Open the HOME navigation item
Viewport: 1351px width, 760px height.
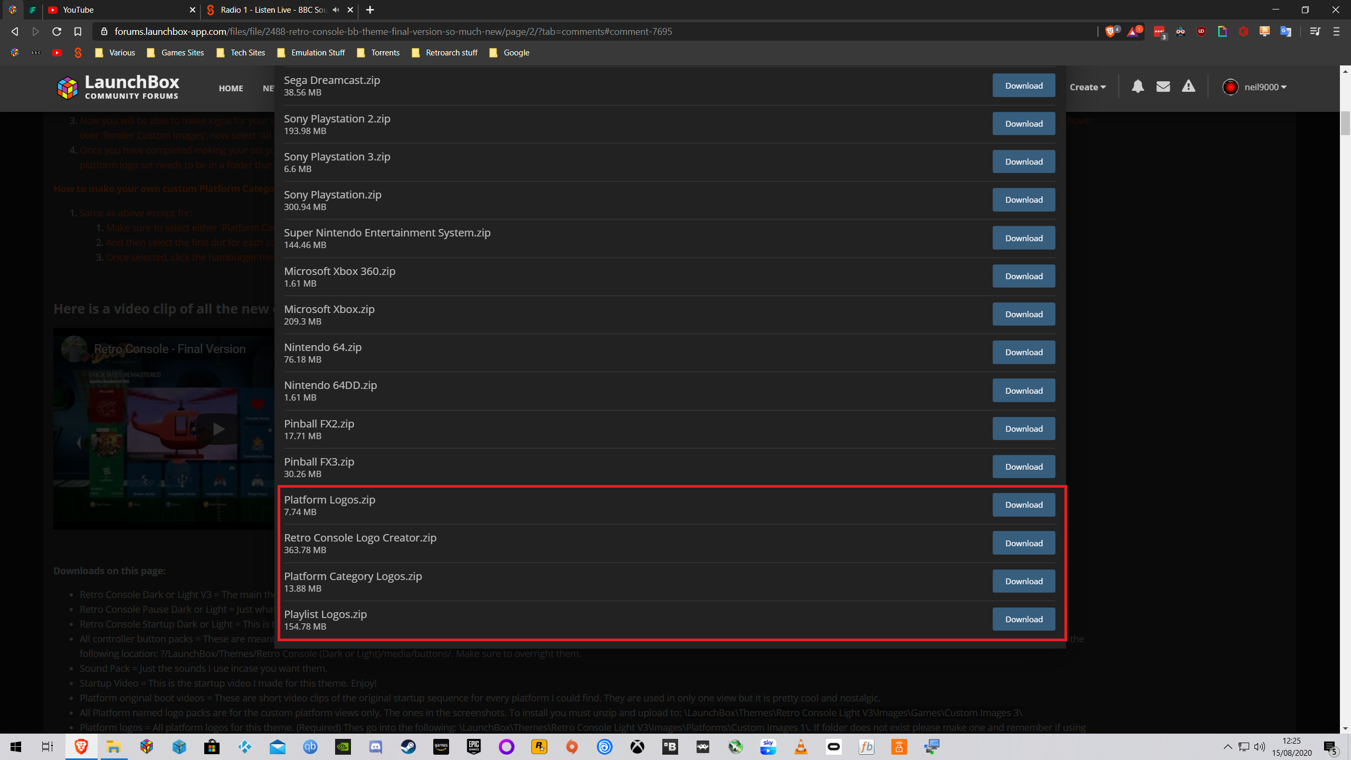point(231,88)
